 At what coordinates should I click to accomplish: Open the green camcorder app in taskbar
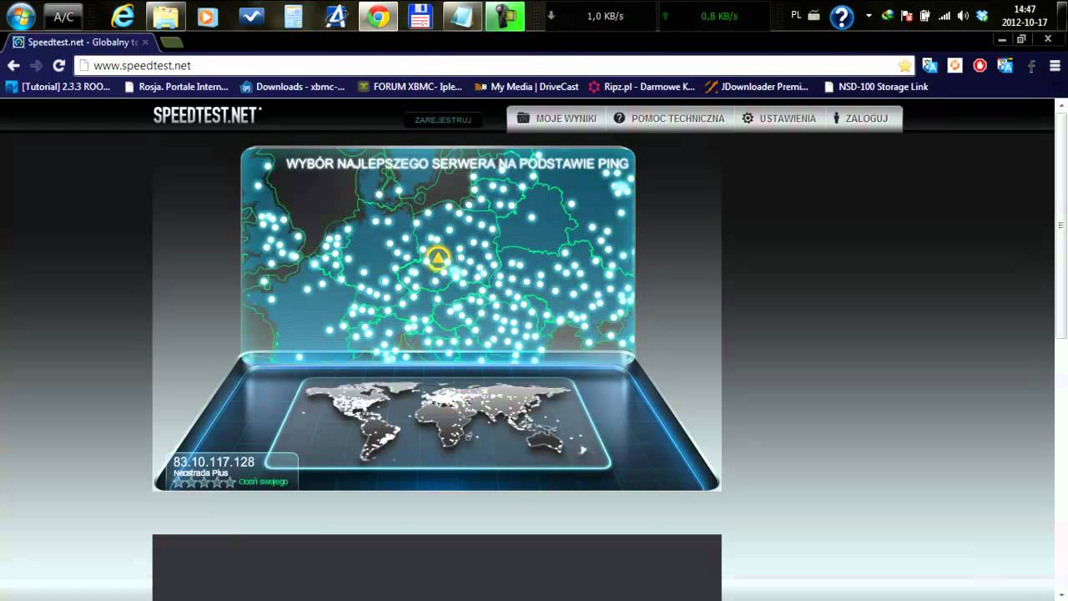[506, 16]
